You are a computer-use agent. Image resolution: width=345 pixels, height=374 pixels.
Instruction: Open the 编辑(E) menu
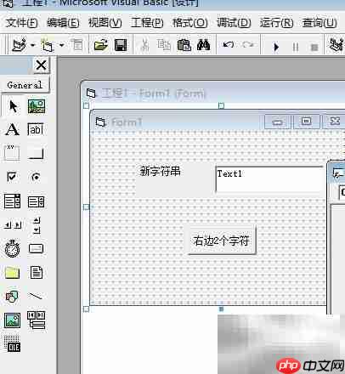click(63, 23)
